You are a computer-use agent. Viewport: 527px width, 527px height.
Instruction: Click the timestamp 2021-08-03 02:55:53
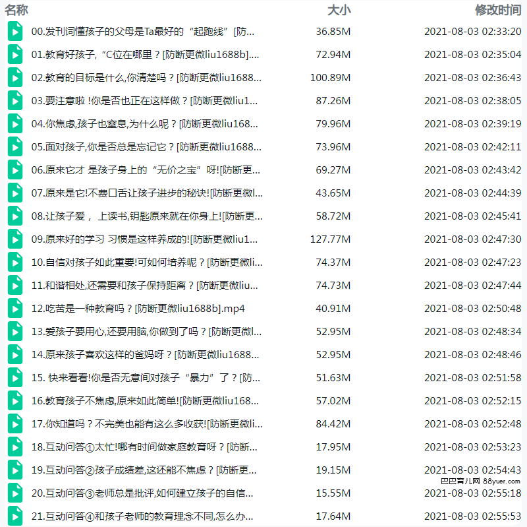point(472,516)
